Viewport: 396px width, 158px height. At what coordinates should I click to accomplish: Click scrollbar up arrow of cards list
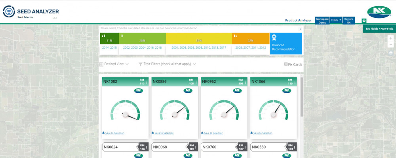coord(302,75)
